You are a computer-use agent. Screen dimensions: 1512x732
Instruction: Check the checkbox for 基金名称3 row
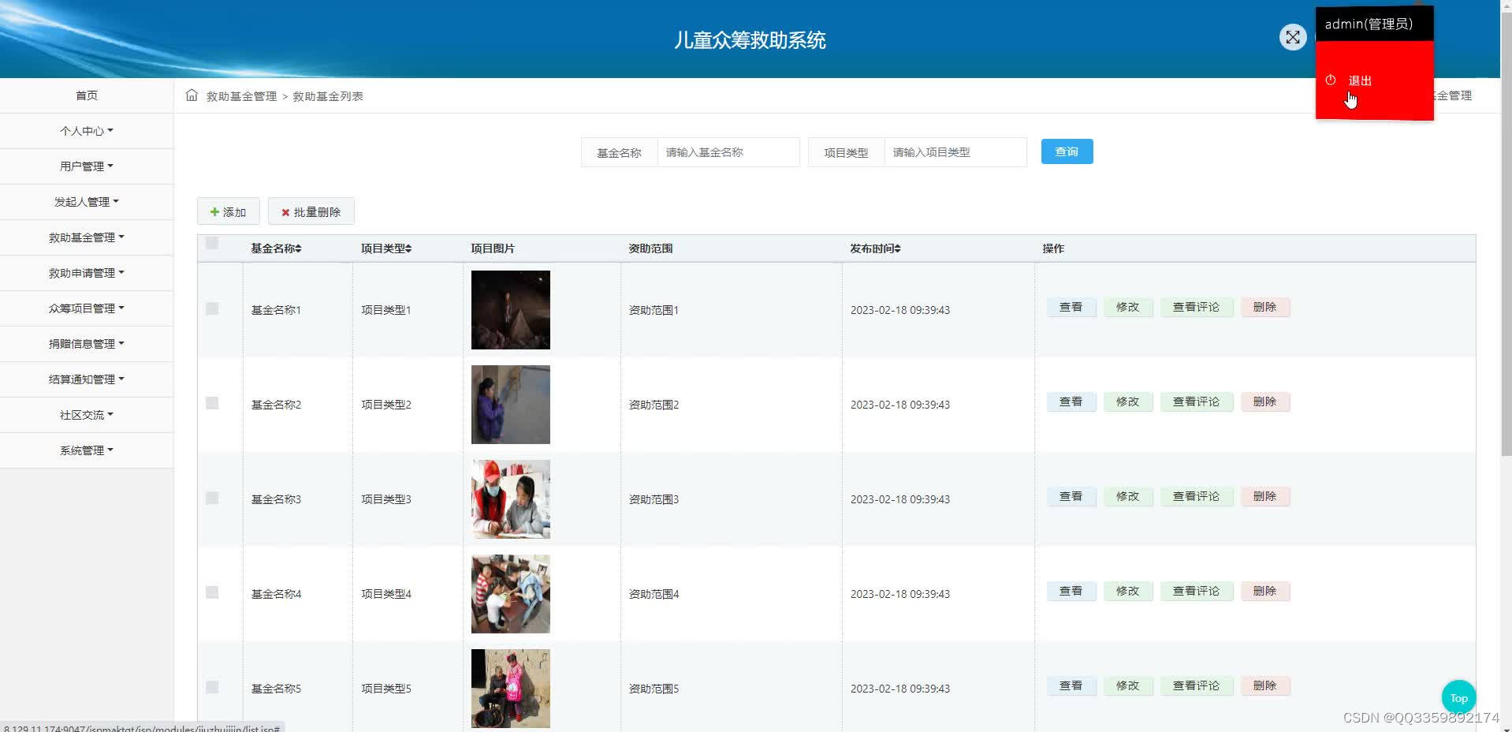pos(212,498)
